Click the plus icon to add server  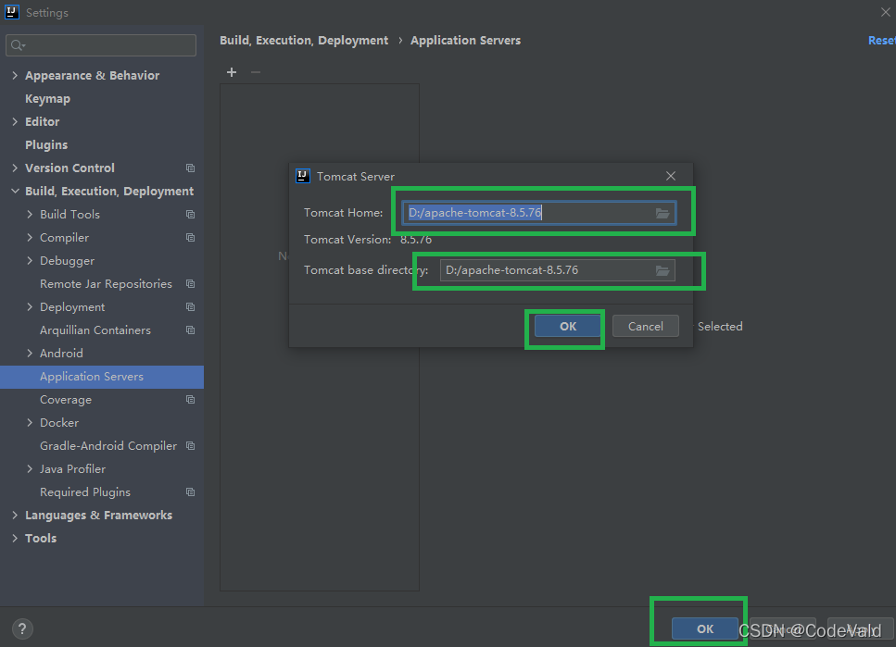(x=232, y=72)
